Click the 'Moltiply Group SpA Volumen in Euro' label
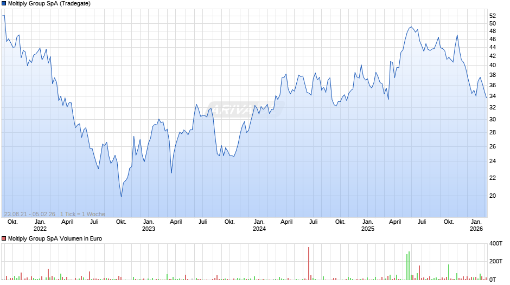This screenshot has width=510, height=285. pyautogui.click(x=55, y=238)
